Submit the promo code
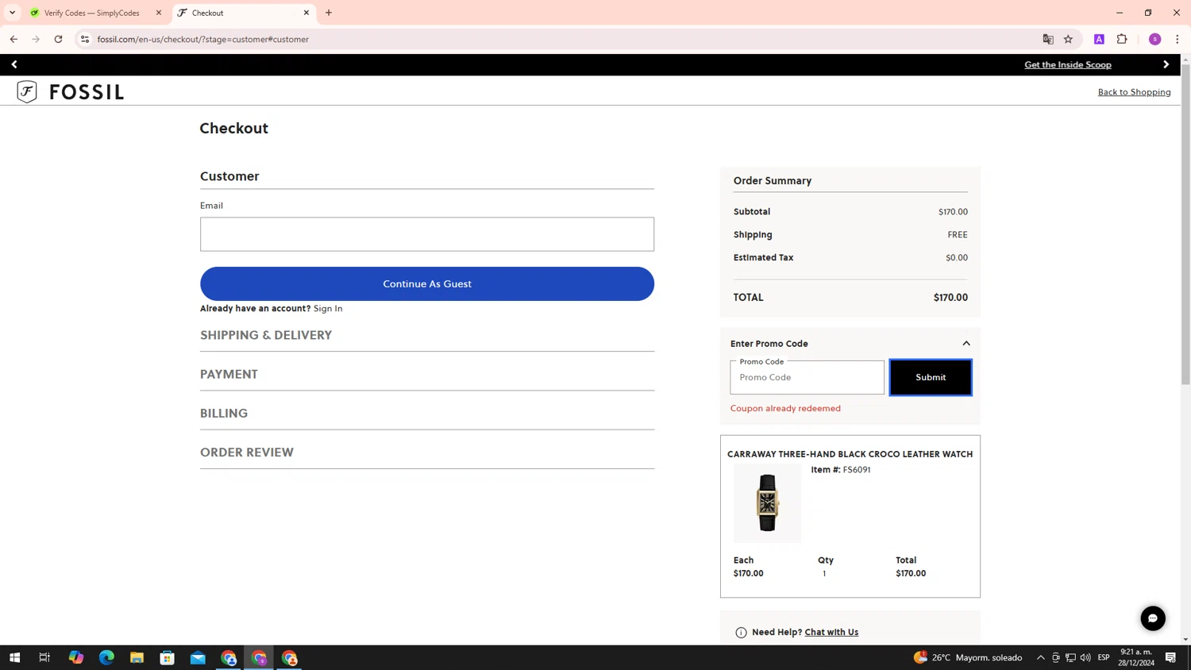 coord(931,377)
